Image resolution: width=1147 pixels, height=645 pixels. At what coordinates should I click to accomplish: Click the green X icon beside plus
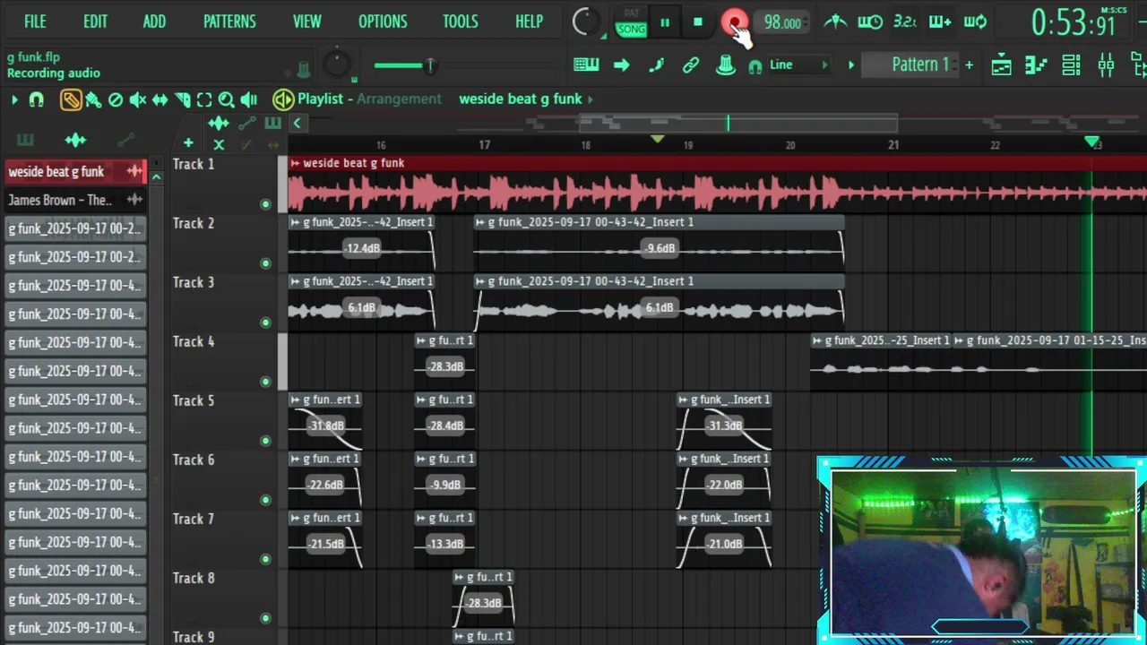[219, 144]
